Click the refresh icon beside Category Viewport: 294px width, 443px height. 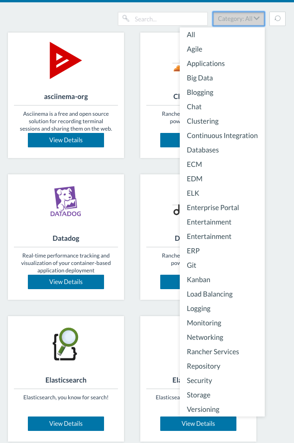[x=277, y=19]
